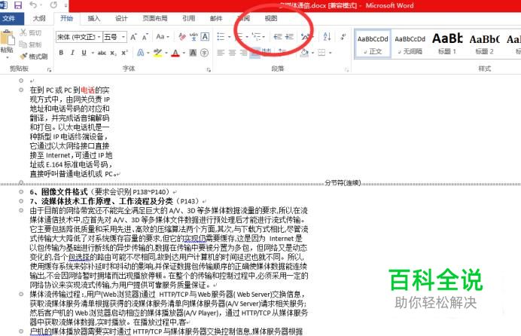Viewport: 521px width, 336px height.
Task: Toggle bold formatting with B
Action: point(61,53)
